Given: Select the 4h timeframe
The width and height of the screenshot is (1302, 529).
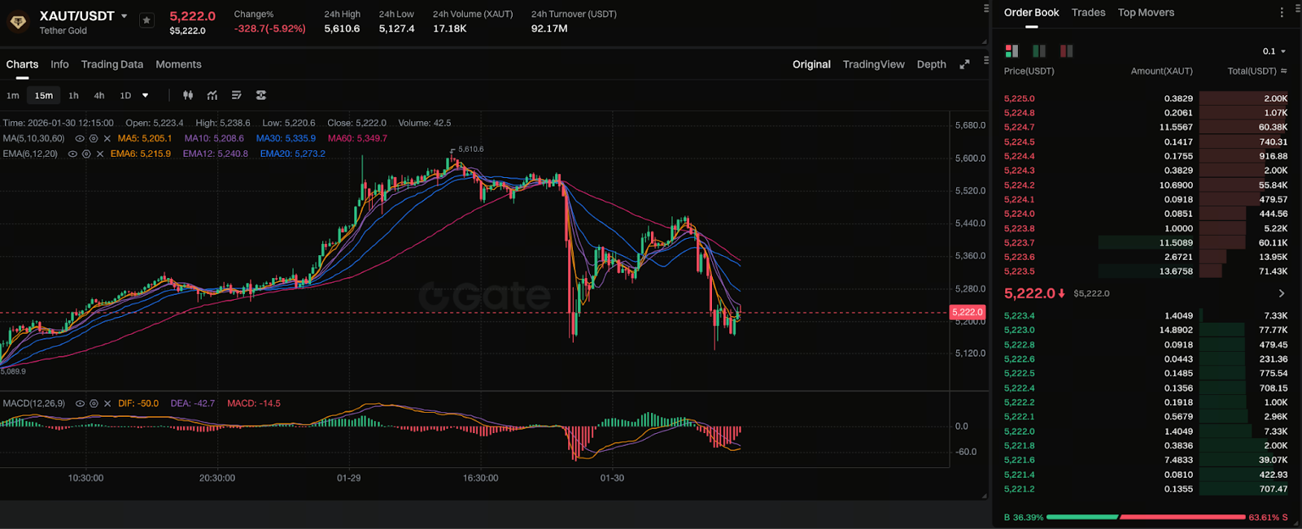Looking at the screenshot, I should (99, 95).
